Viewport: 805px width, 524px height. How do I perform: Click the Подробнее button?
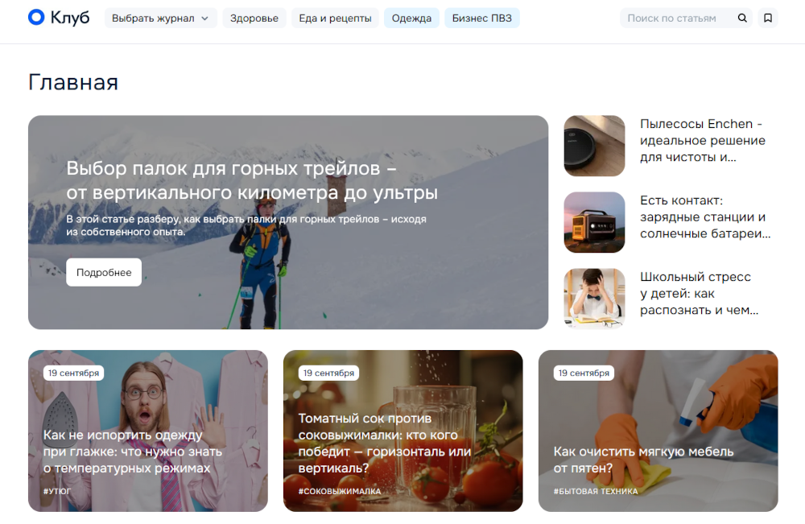[x=104, y=273]
